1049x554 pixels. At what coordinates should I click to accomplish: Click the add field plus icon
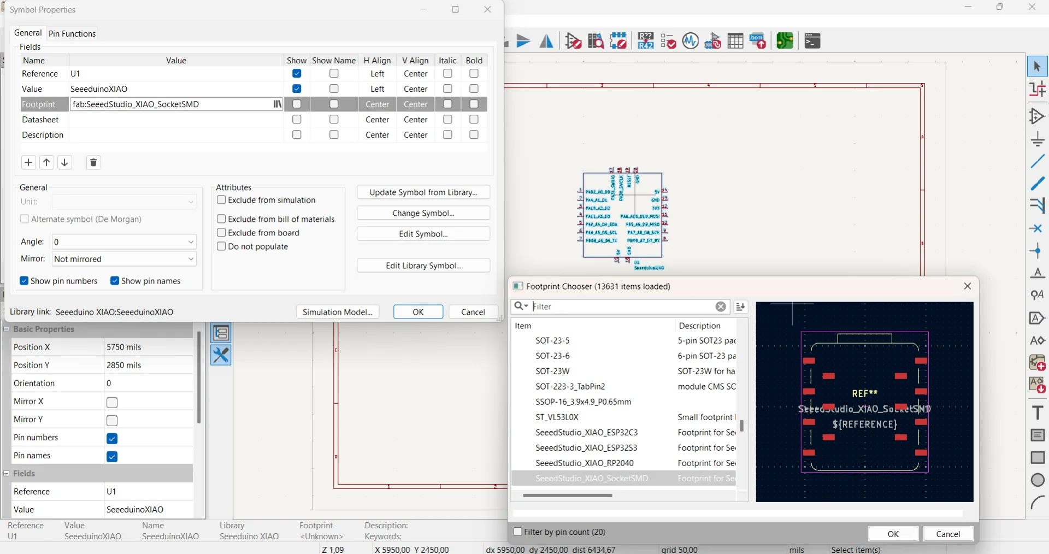point(28,162)
